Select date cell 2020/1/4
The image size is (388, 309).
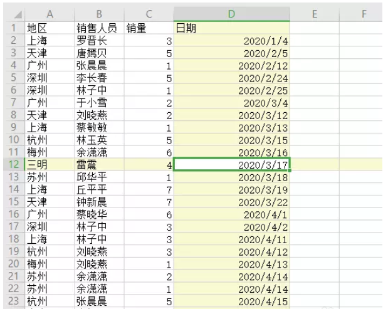[x=232, y=41]
